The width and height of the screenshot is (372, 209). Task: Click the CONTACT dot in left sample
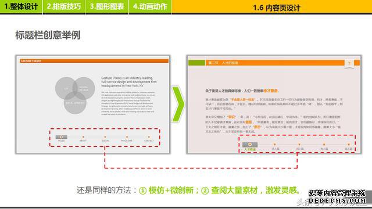pos(149,137)
